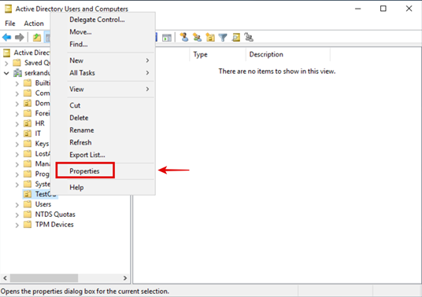Click the tree pane scroll right arrow
The image size is (422, 297).
(125, 278)
